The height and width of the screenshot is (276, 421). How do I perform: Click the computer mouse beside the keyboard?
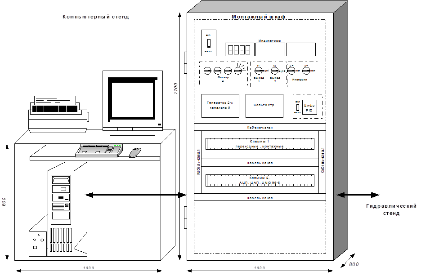(135, 152)
